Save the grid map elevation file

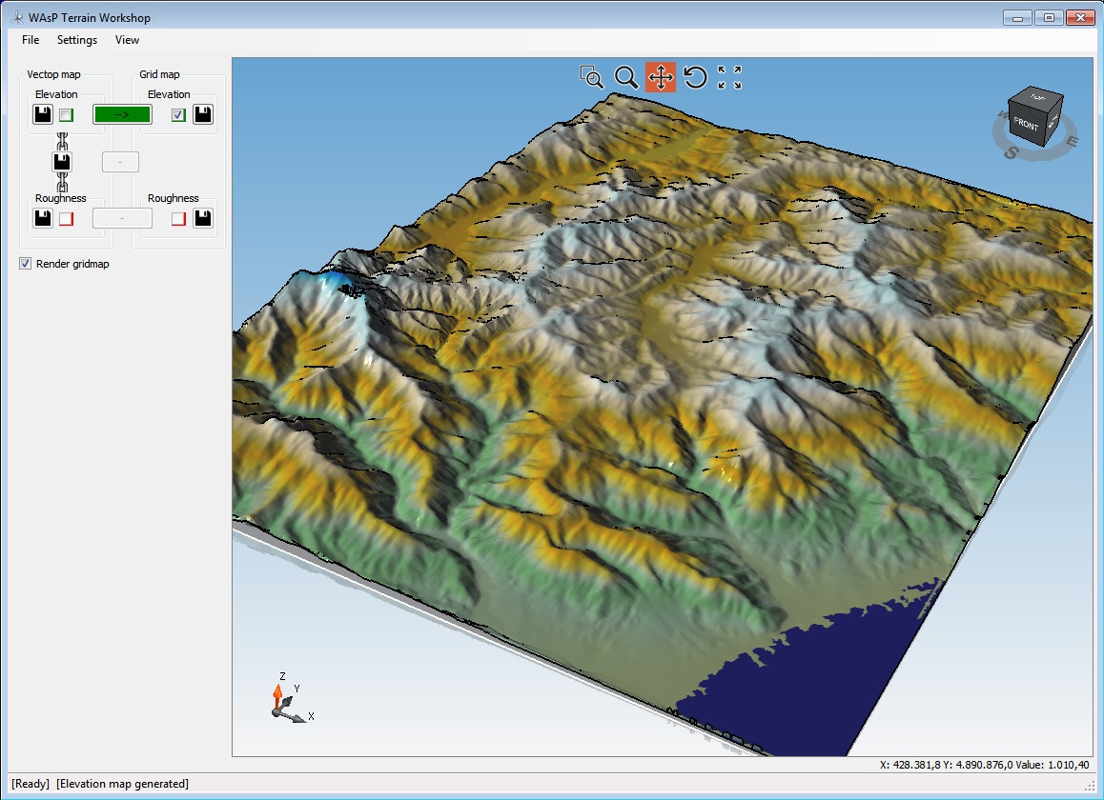[203, 114]
